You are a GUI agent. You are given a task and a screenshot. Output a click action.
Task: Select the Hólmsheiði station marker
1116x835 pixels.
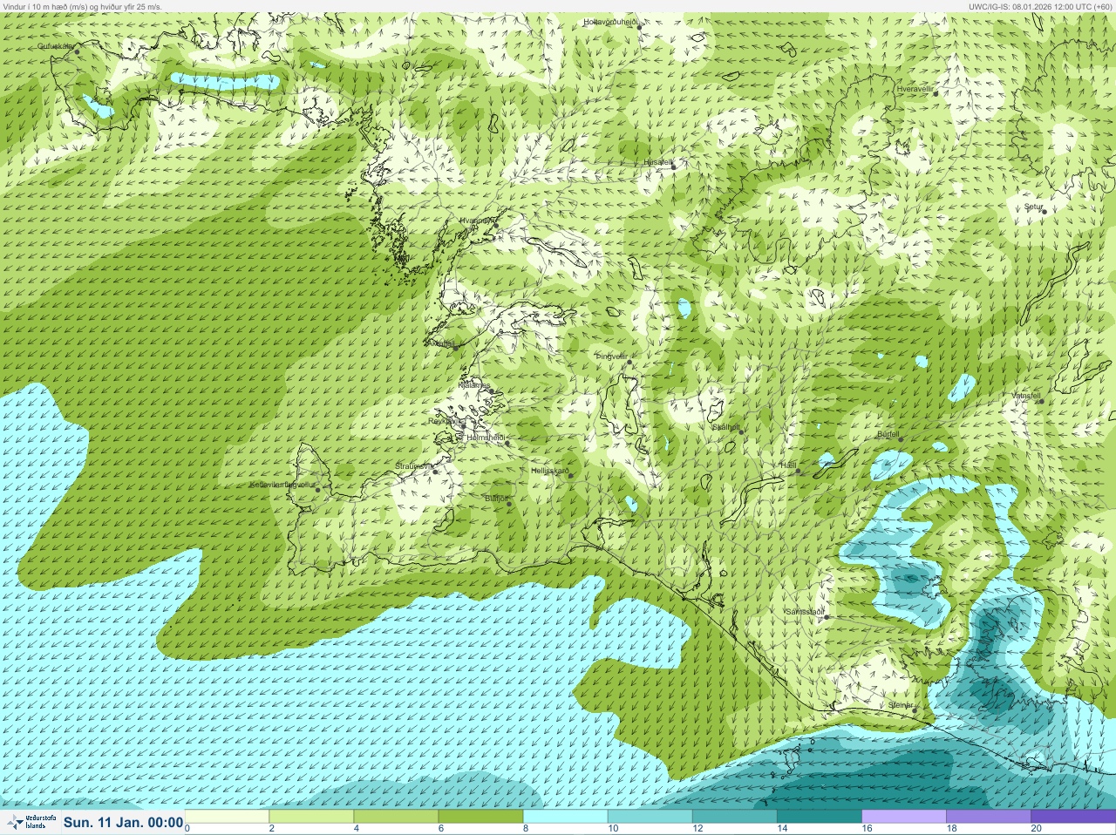(507, 443)
